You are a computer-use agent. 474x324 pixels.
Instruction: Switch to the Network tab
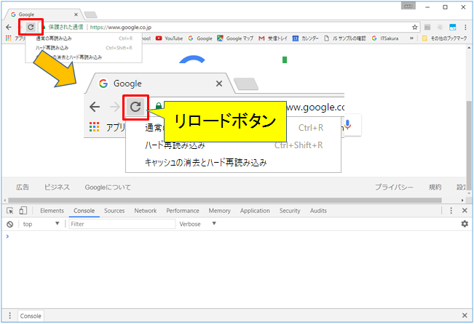(x=146, y=211)
